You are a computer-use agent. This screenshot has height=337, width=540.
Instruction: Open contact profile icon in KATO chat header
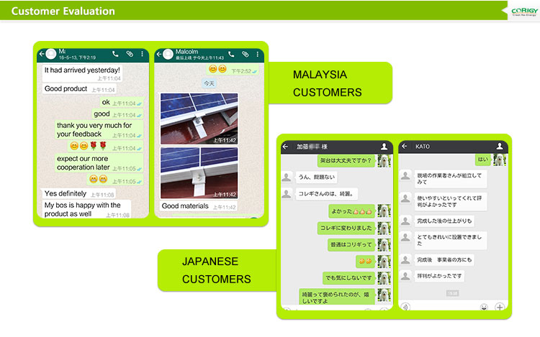[500, 147]
